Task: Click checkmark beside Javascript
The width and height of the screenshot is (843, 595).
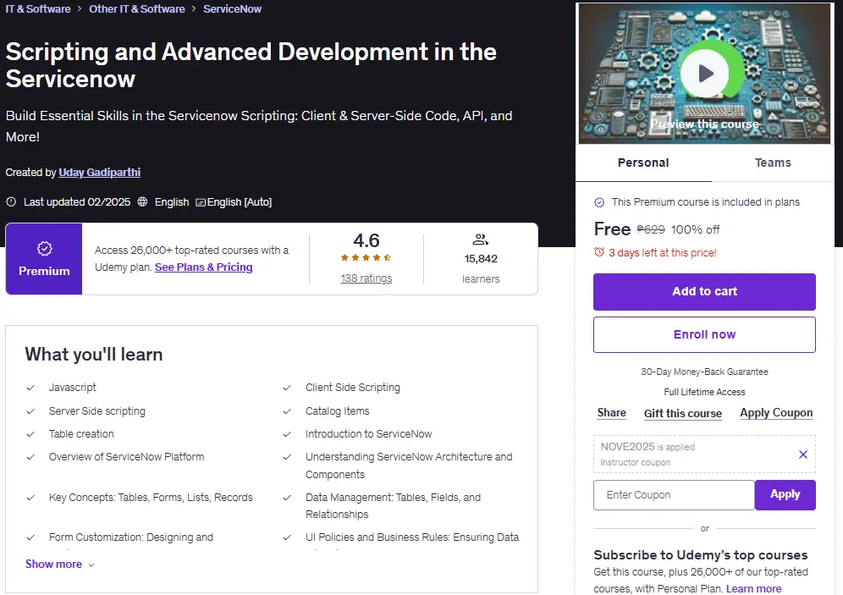Action: (30, 388)
